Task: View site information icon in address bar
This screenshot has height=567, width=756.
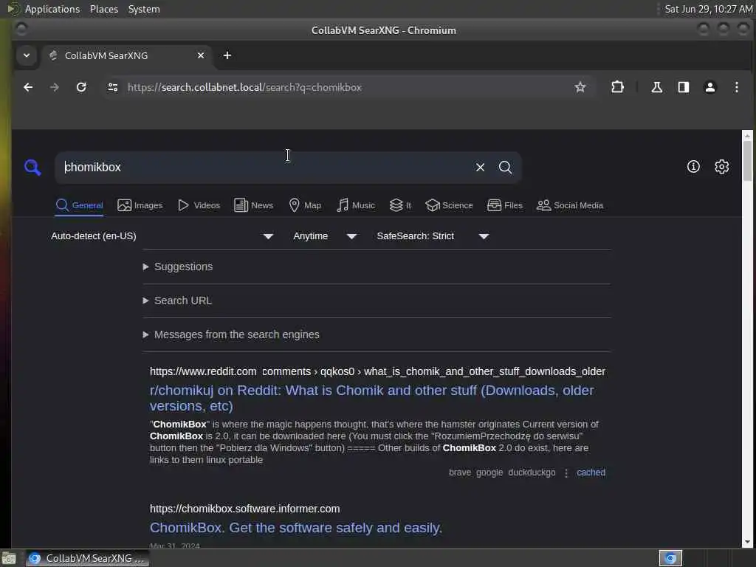Action: click(113, 87)
